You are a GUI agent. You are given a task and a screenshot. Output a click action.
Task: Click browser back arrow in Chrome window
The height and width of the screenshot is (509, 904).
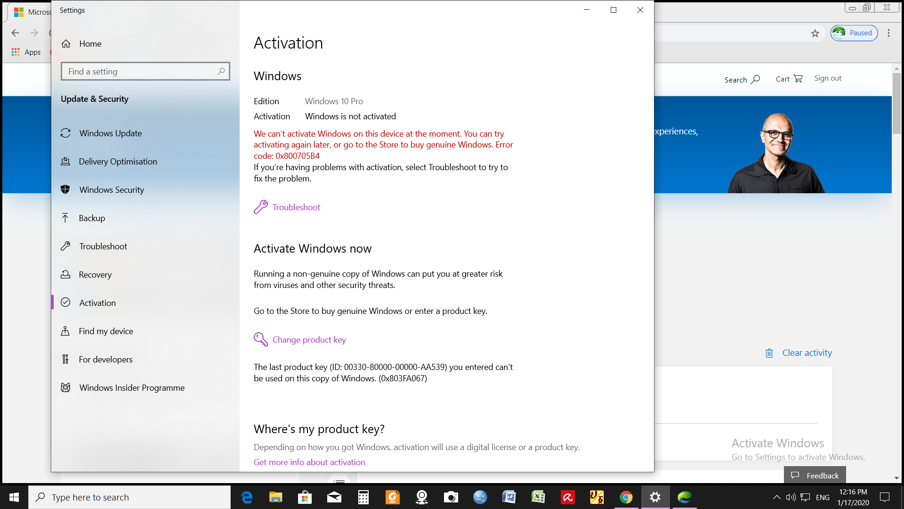click(x=16, y=33)
